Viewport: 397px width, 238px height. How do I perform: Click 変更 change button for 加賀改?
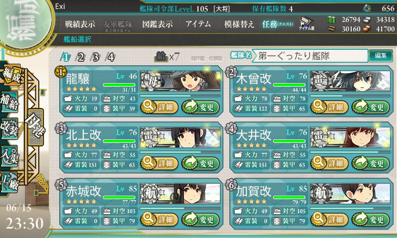[x=371, y=219]
